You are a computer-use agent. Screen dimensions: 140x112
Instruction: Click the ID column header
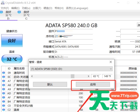click(9, 68)
